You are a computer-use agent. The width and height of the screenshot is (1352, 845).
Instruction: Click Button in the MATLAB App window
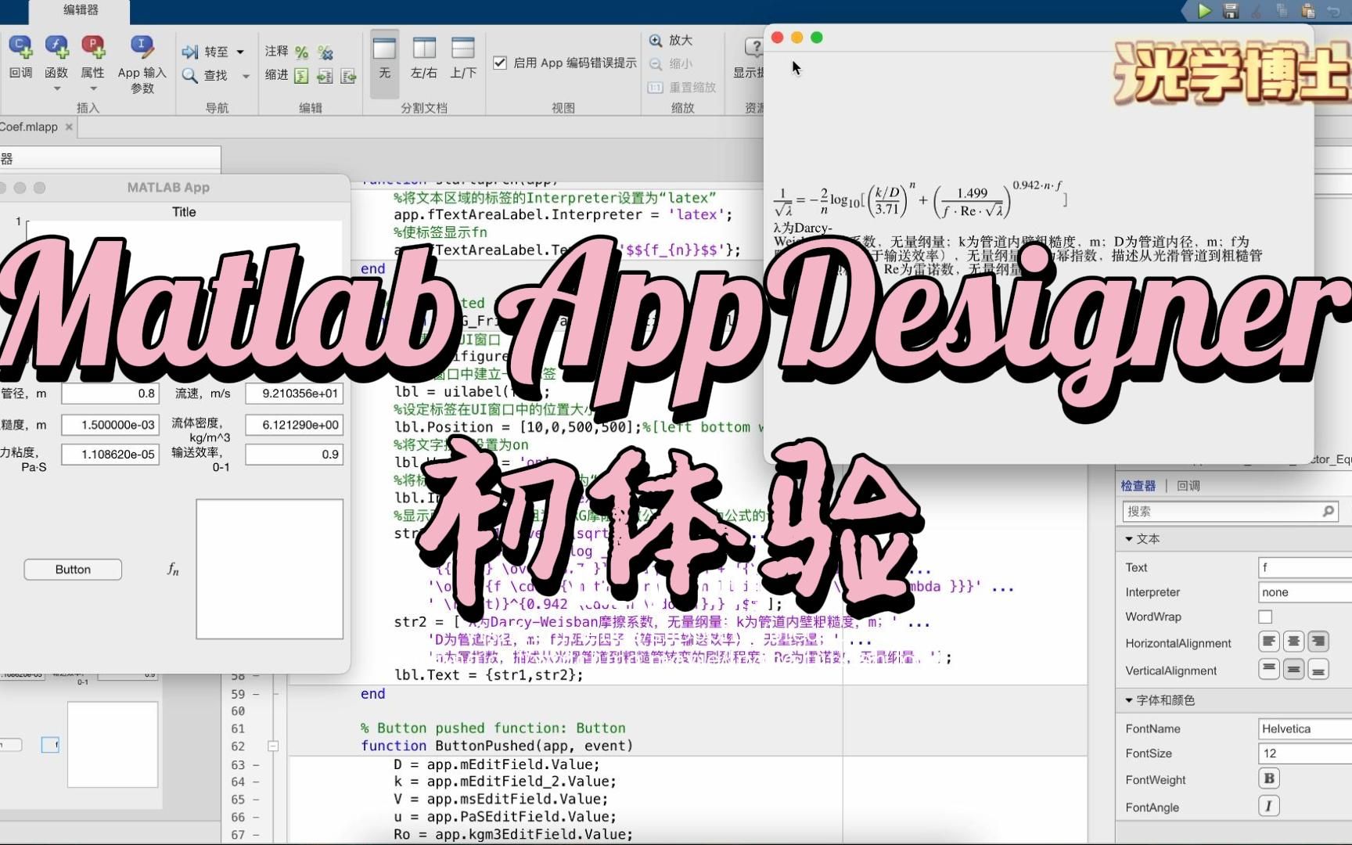click(x=73, y=570)
